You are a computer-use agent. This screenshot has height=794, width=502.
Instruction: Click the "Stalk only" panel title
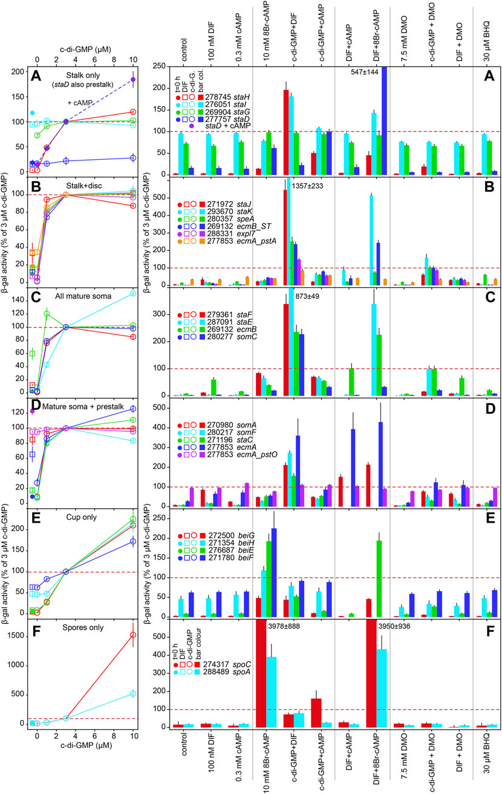(82, 74)
